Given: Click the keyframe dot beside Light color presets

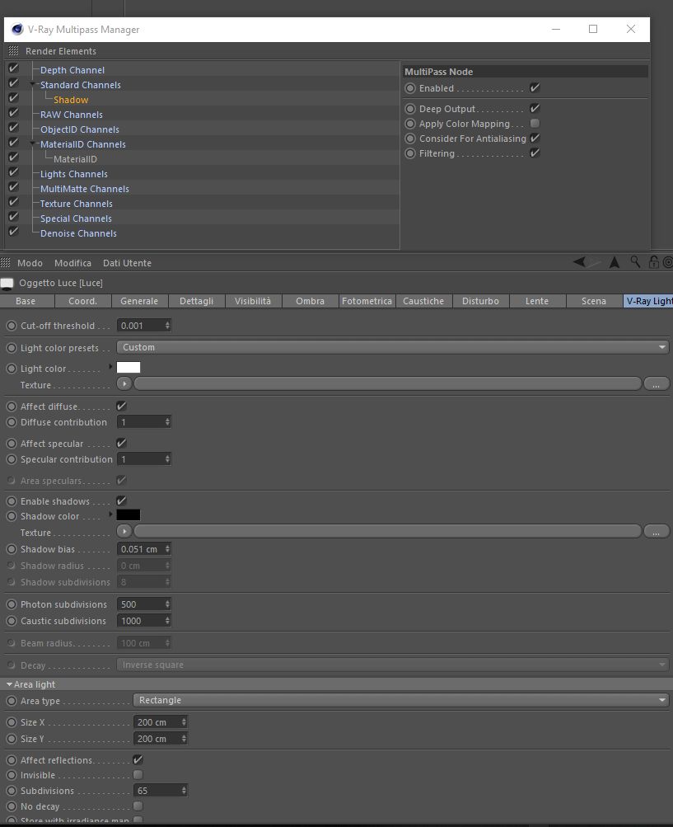Looking at the screenshot, I should (x=12, y=348).
